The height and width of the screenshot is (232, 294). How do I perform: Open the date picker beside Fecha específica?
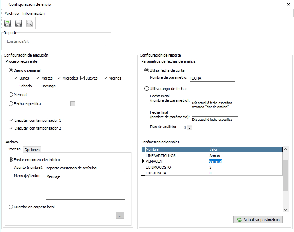73,104
